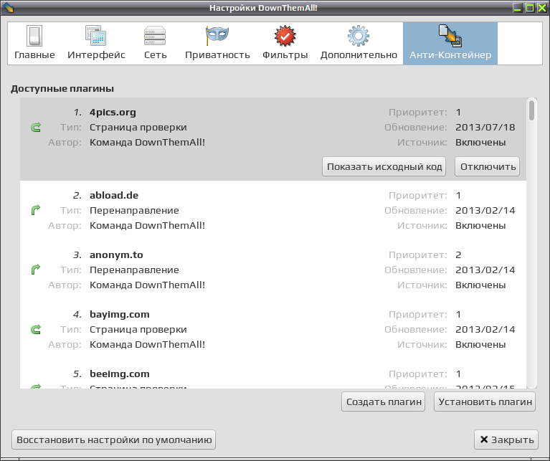
Task: Select the abload.de plugin name
Action: [x=114, y=195]
